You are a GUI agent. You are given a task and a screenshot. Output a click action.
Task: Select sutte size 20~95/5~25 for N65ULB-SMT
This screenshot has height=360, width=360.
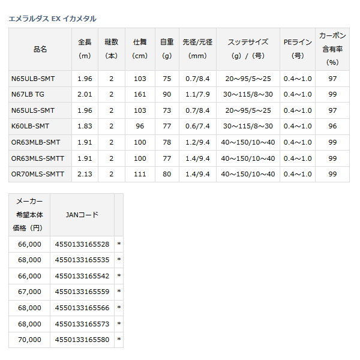pos(248,79)
